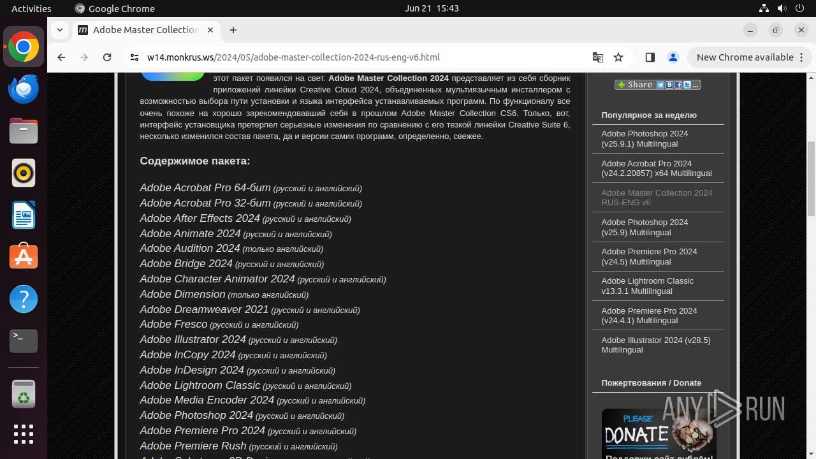Open Adobe Lightroom Classic v13.3.1 link

coord(647,286)
